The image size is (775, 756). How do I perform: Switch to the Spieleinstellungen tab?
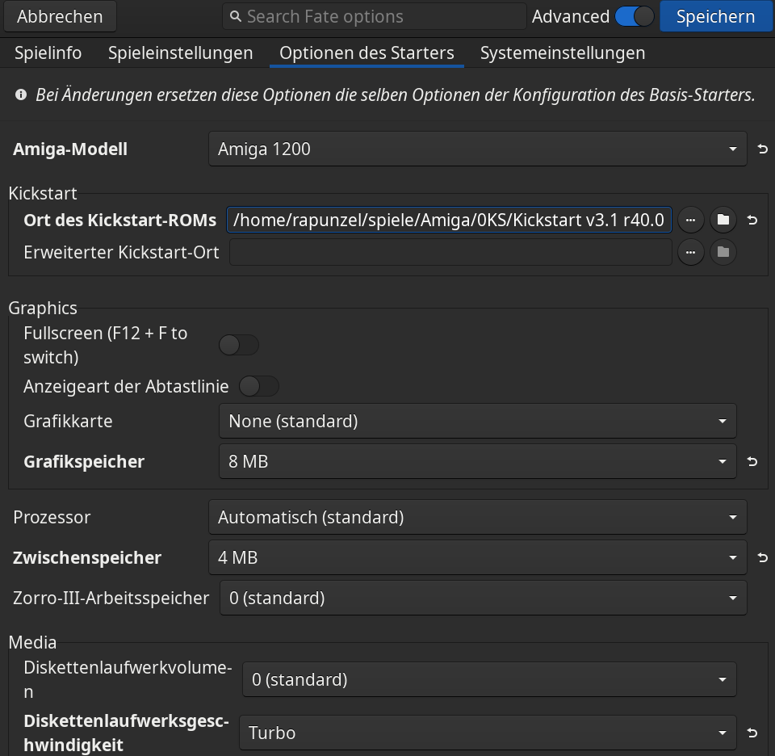(x=180, y=53)
